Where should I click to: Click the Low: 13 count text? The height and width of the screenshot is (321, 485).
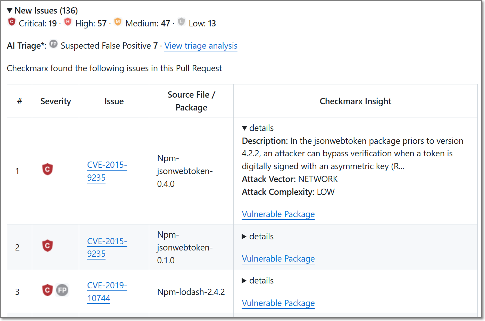pos(202,23)
